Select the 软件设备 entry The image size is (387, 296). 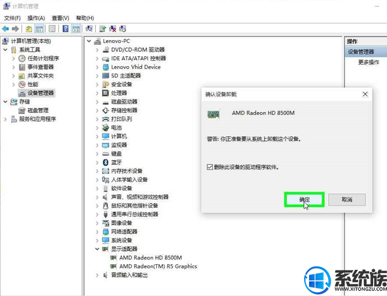121,189
